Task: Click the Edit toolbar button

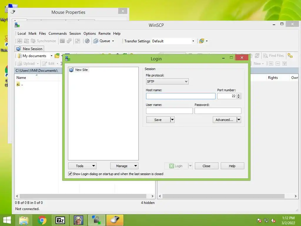Action: coord(49,64)
